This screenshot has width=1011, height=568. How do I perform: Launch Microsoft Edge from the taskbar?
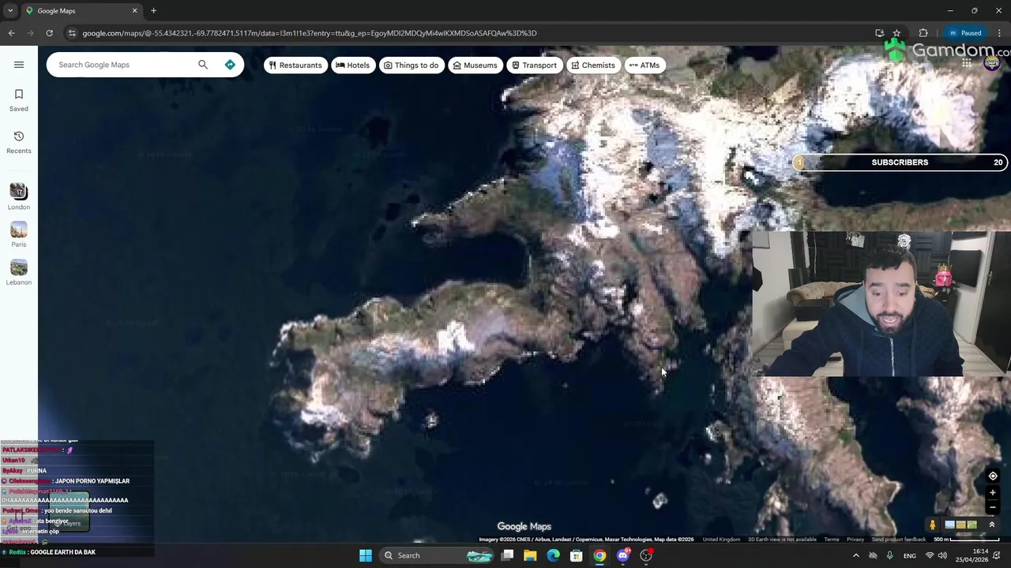[x=553, y=555]
